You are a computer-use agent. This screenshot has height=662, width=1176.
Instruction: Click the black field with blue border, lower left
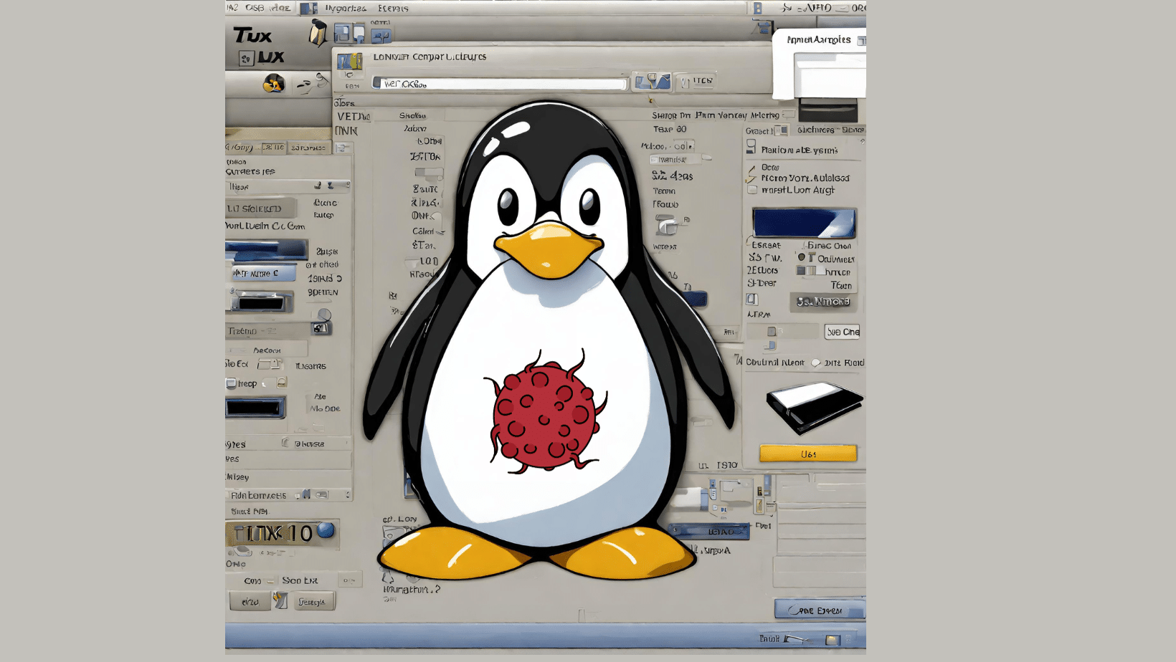pyautogui.click(x=255, y=408)
